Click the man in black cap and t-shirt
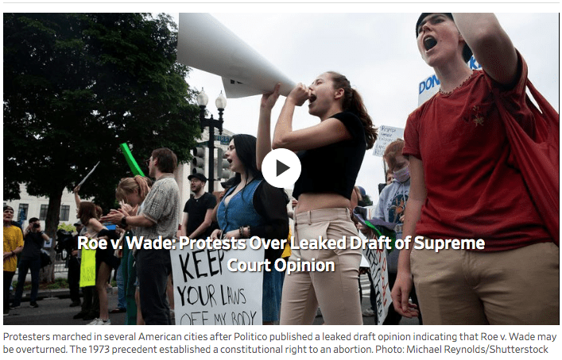Viewport: 562px width, 360px height. 199,205
